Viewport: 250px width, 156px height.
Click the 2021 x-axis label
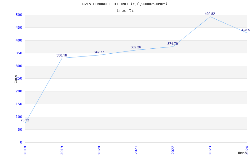[136, 150]
